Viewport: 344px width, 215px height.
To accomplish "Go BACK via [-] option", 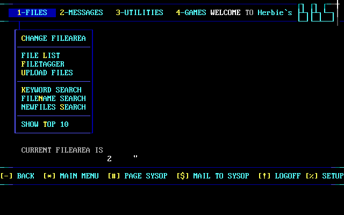I will [x=17, y=176].
